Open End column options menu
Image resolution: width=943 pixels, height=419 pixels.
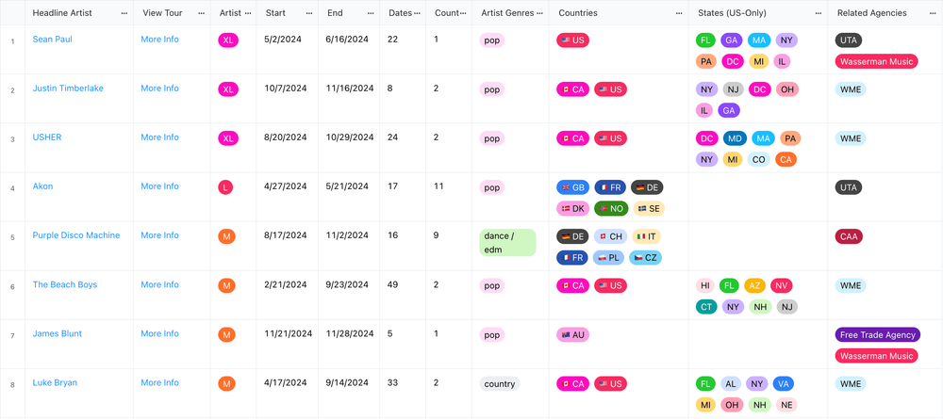[371, 12]
